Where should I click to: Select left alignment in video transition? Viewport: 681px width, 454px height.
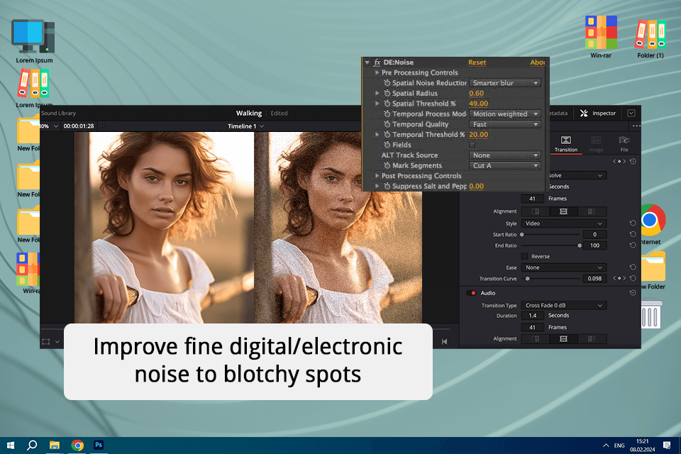[535, 211]
